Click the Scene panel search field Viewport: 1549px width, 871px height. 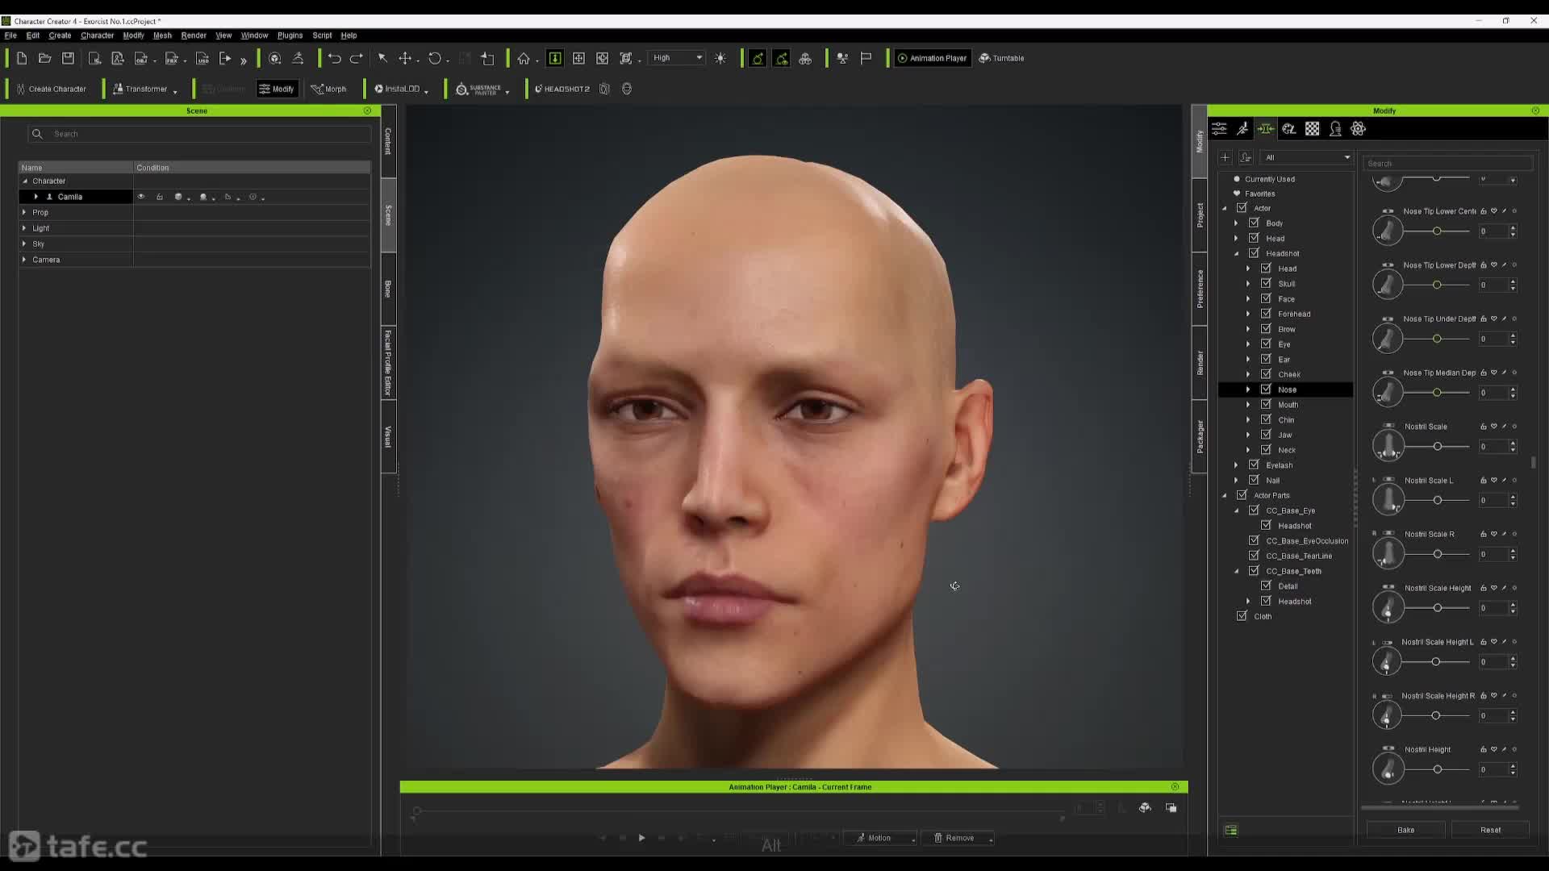point(199,134)
